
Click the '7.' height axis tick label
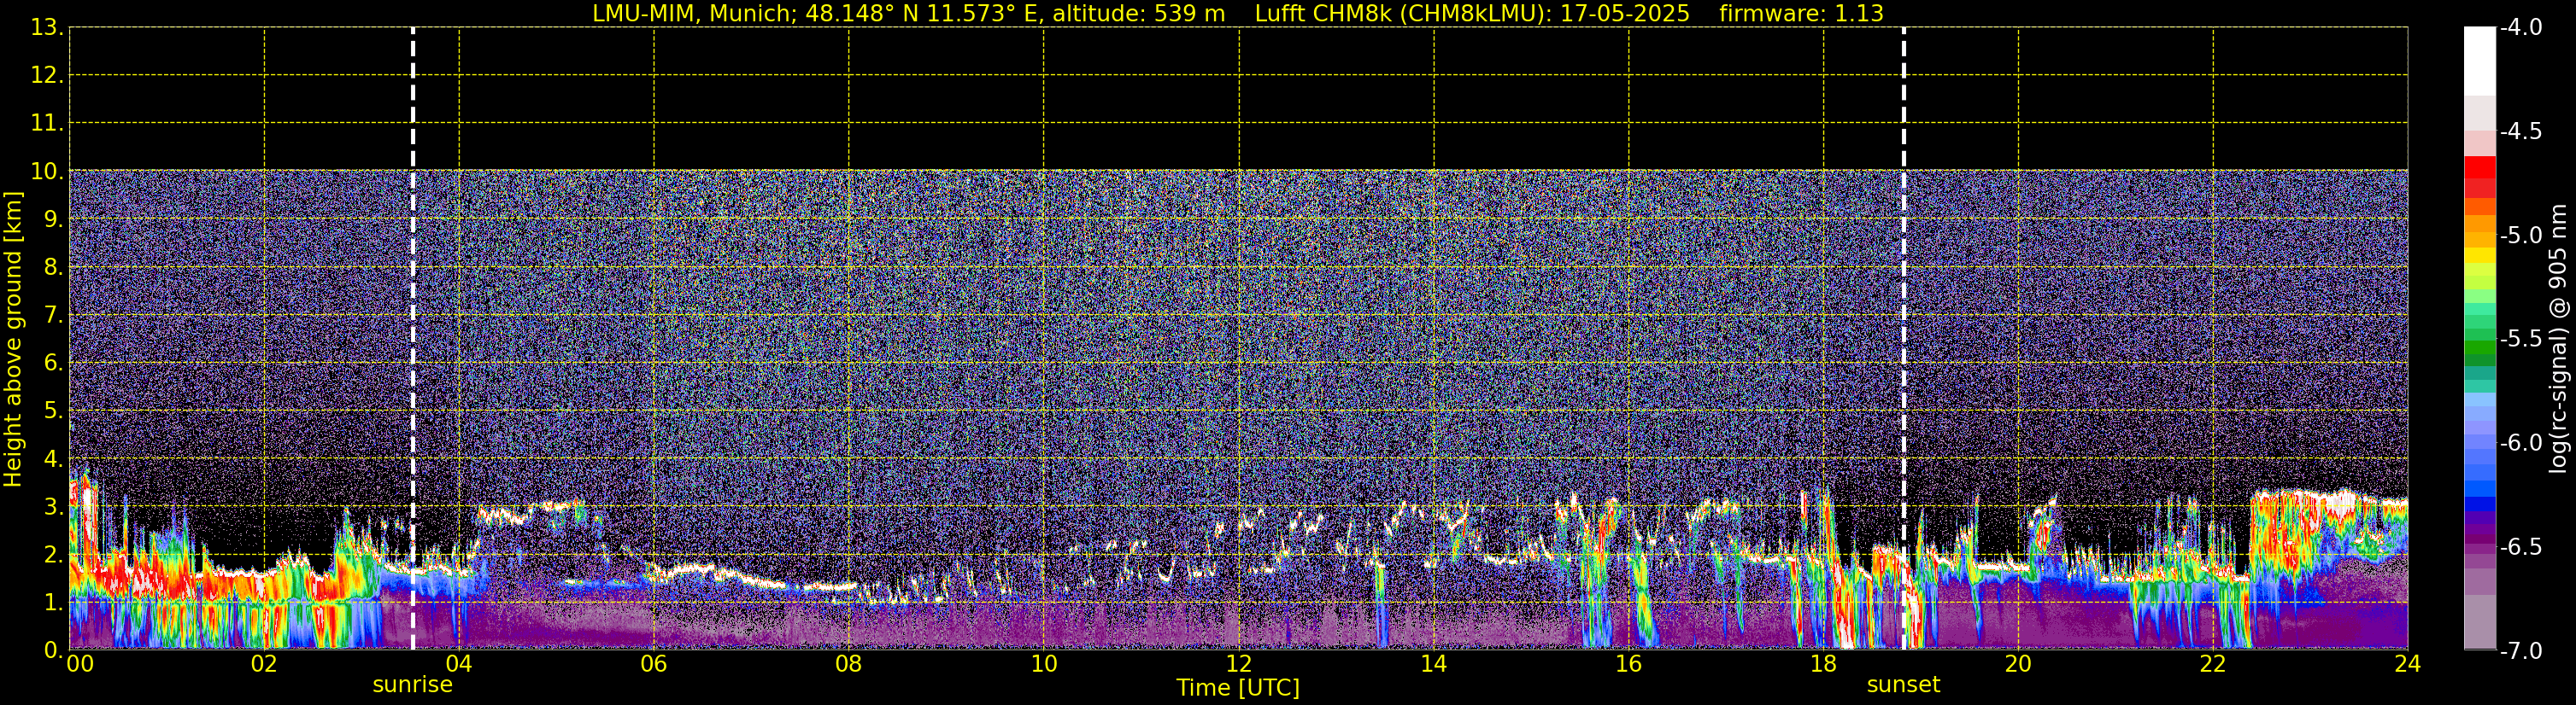[x=53, y=316]
